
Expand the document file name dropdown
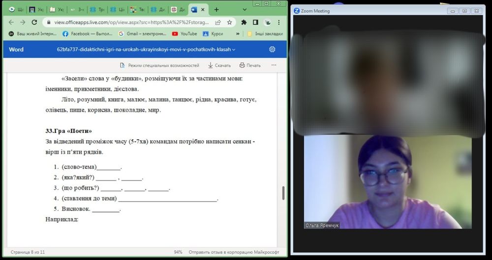click(x=233, y=50)
